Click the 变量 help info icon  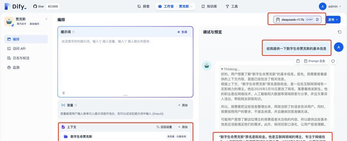(76, 105)
